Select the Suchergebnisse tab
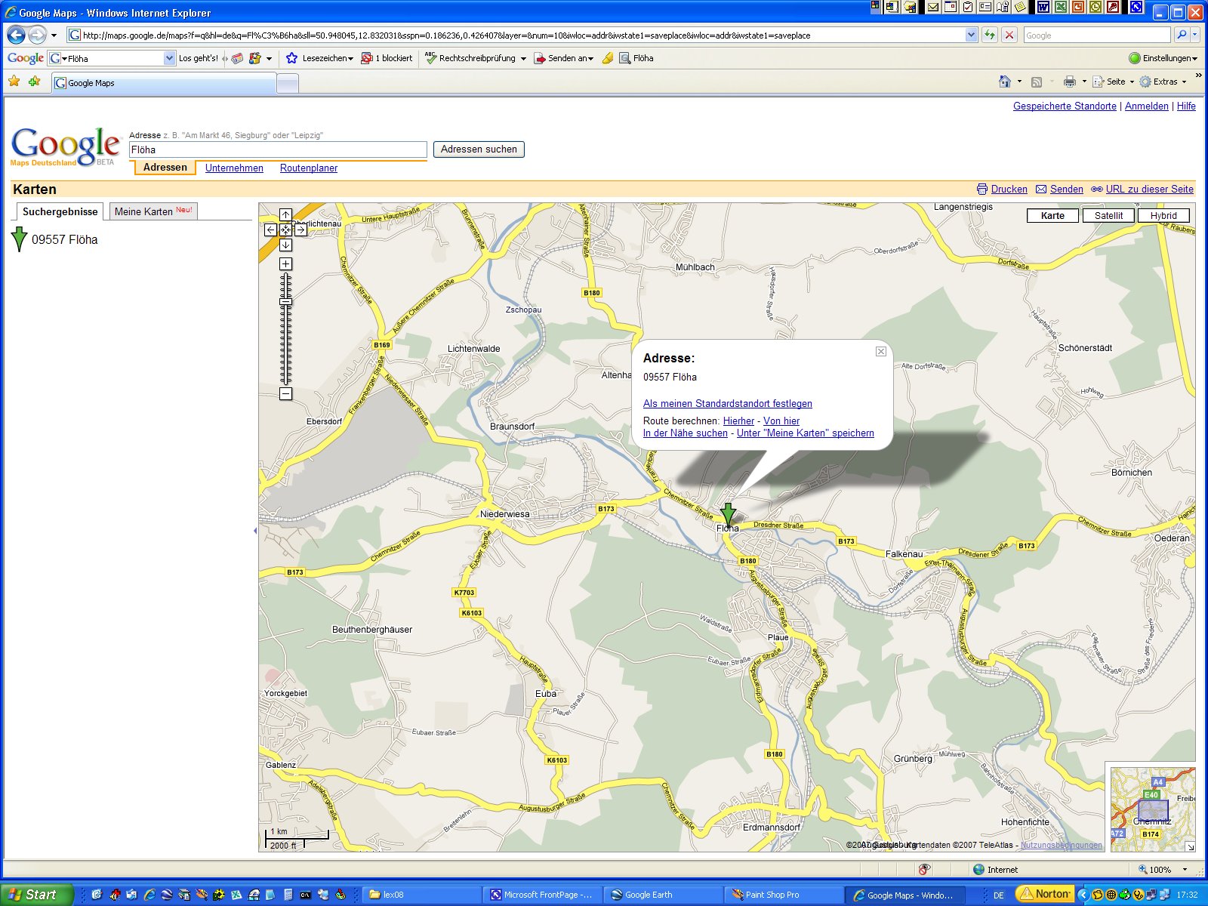The width and height of the screenshot is (1208, 906). point(60,211)
